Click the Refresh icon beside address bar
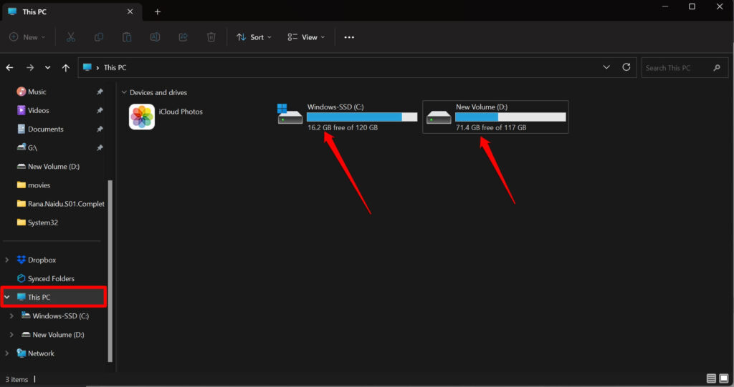 pyautogui.click(x=626, y=67)
